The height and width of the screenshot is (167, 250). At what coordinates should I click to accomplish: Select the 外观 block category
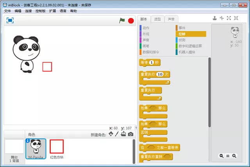[145, 34]
